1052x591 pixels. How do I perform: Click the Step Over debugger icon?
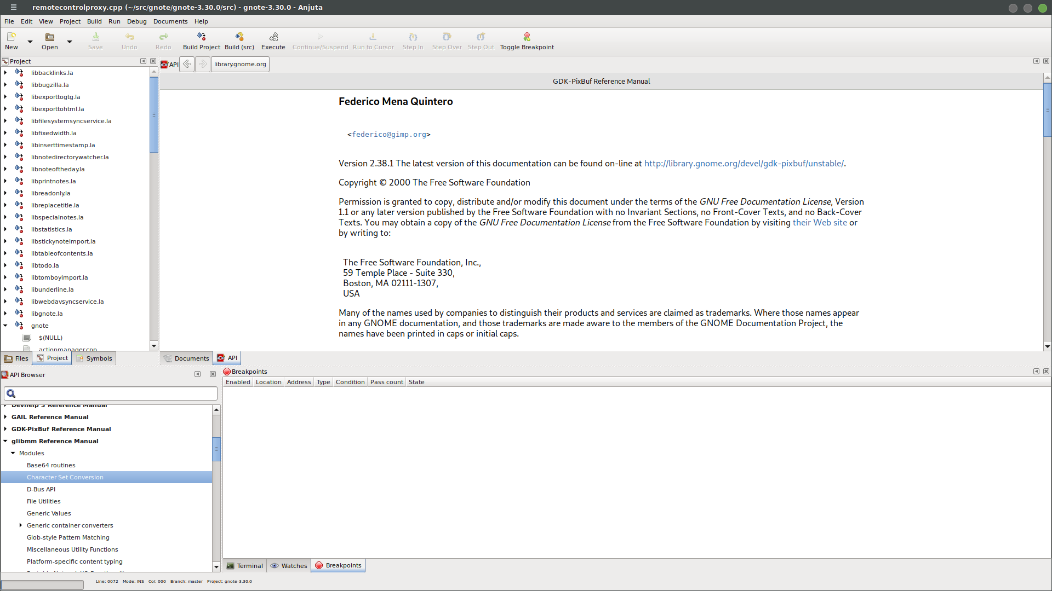447,37
